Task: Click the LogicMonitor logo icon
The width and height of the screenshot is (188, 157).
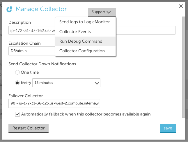Action: click(10, 9)
